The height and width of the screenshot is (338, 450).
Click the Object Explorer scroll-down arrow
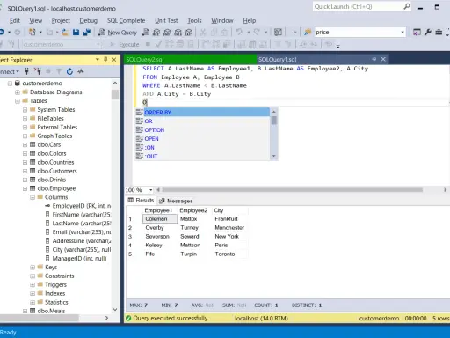point(115,309)
